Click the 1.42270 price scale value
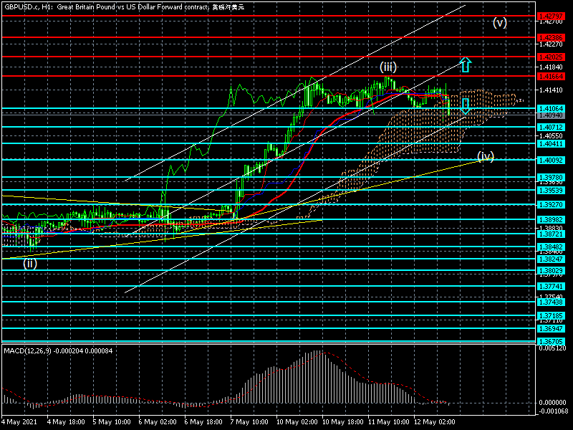 pos(551,44)
